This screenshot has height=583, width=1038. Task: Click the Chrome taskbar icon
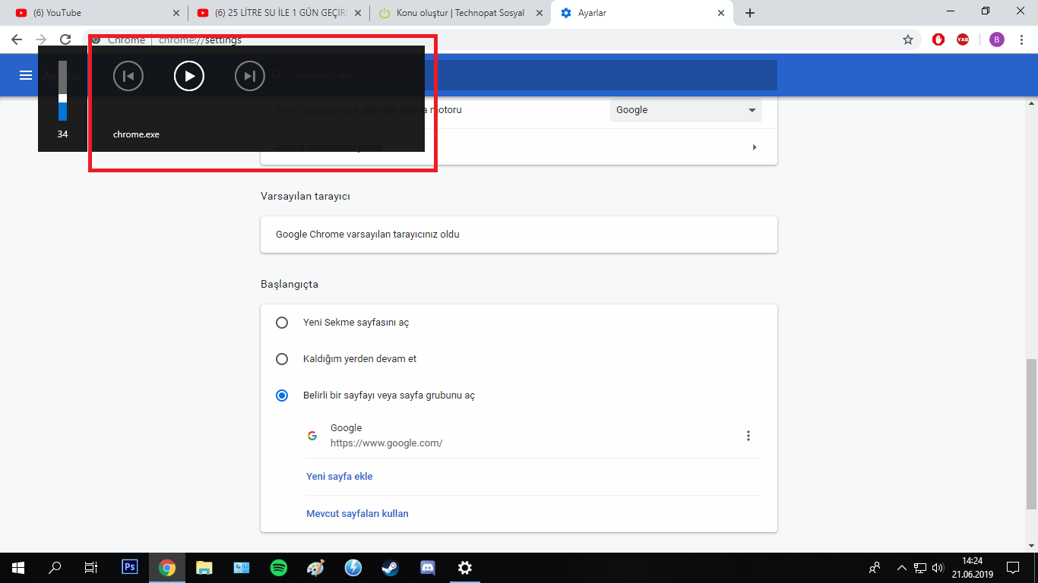167,568
